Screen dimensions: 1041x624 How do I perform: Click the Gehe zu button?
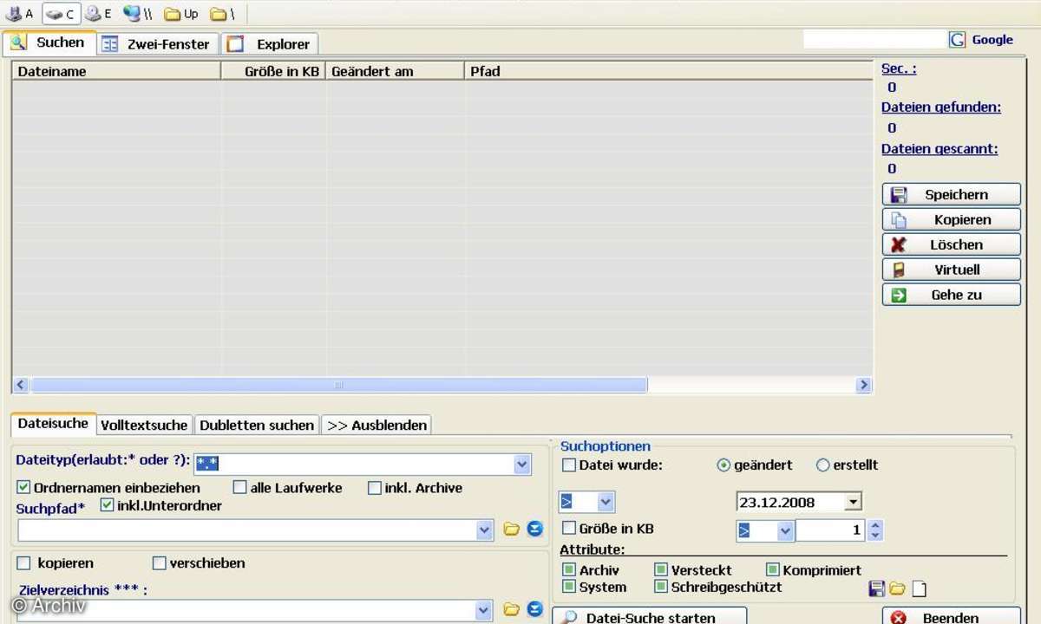tap(952, 295)
